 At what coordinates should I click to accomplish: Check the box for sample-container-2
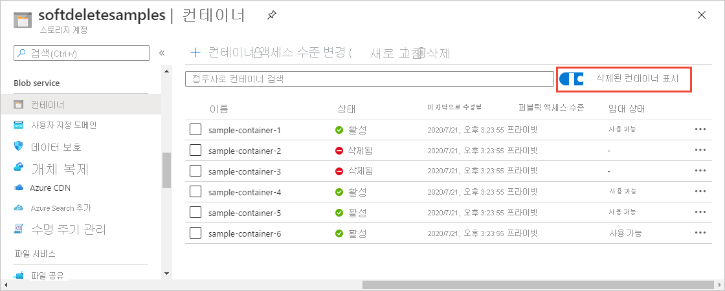tap(195, 150)
